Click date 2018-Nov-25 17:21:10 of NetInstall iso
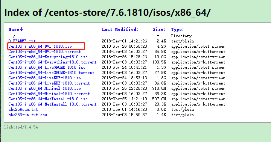The image size is (271, 142). coord(124,99)
